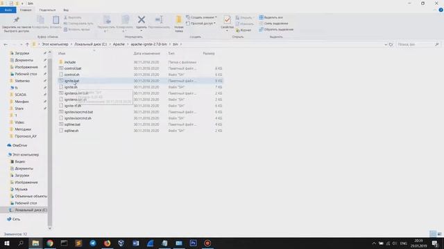Click the Cut scissors command
Screen dimensions: 444x249
point(72,17)
